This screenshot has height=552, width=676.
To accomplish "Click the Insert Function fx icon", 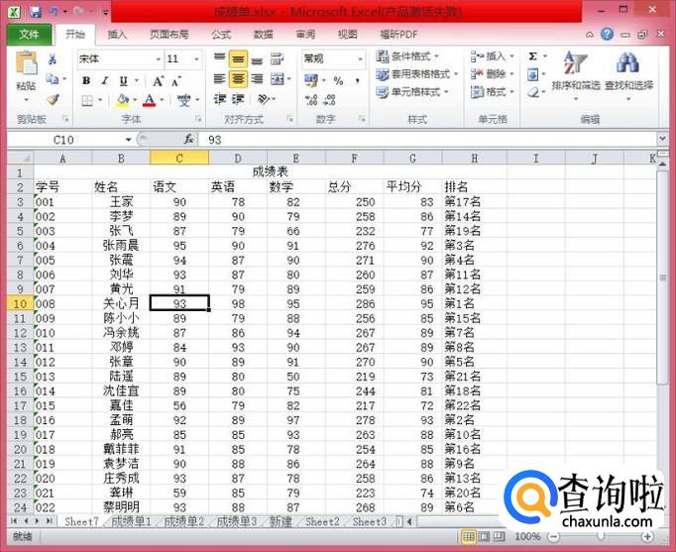I will (188, 139).
